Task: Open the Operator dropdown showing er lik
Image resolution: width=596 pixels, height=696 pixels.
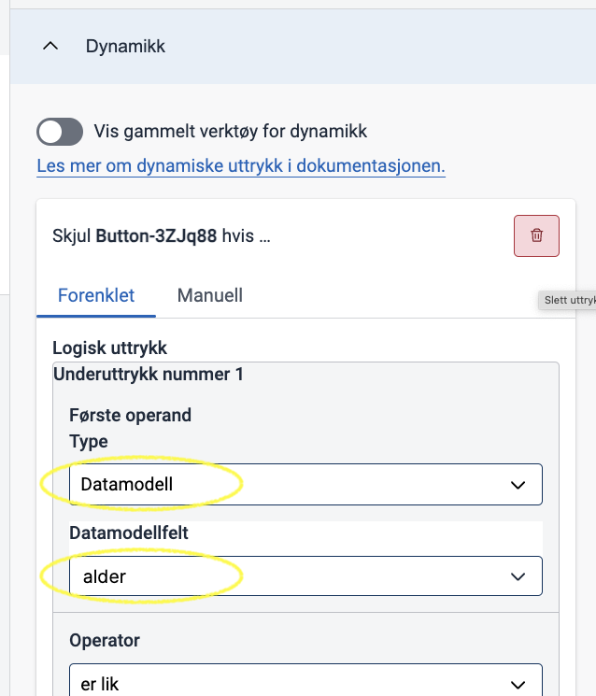Action: click(305, 680)
